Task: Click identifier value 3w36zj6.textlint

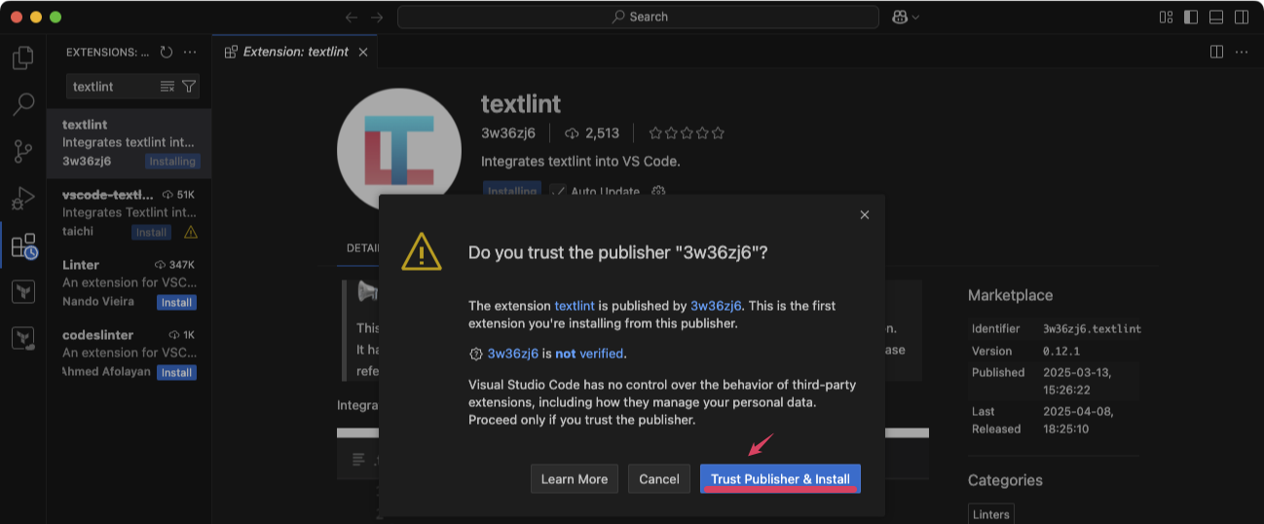Action: (x=1092, y=329)
